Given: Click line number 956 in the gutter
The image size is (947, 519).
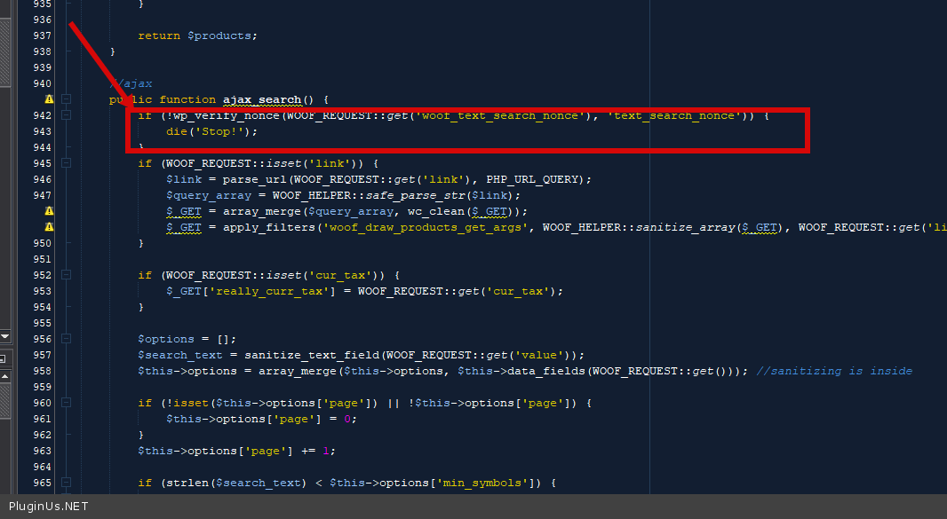Looking at the screenshot, I should point(42,339).
